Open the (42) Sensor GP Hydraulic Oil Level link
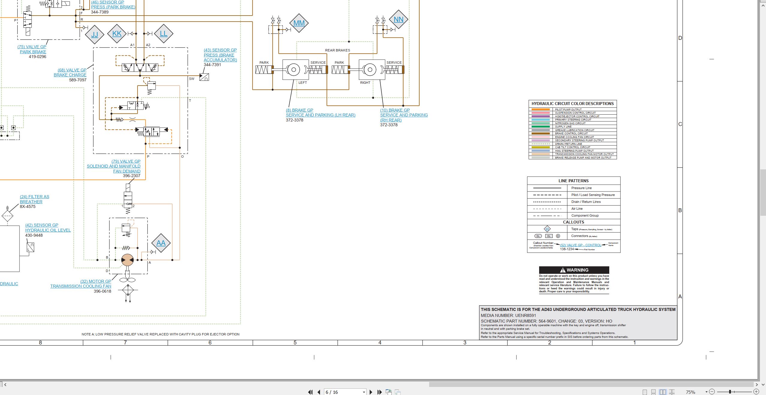This screenshot has height=395, width=766. [48, 227]
